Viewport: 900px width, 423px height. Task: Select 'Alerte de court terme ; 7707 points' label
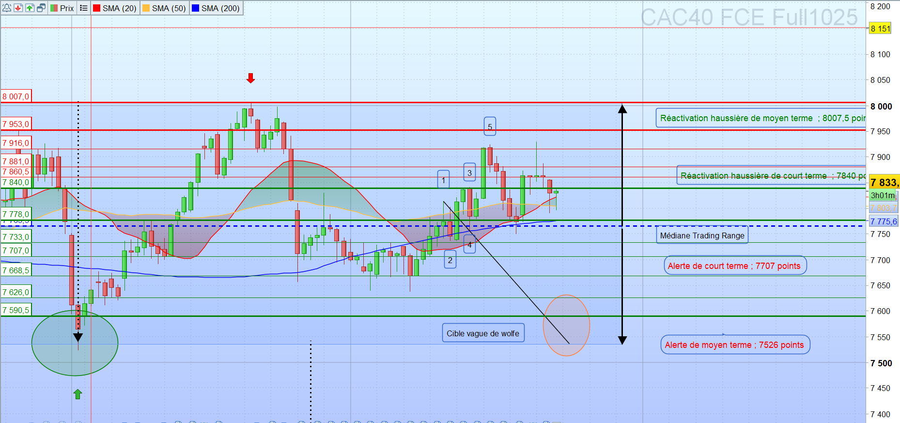tap(734, 266)
